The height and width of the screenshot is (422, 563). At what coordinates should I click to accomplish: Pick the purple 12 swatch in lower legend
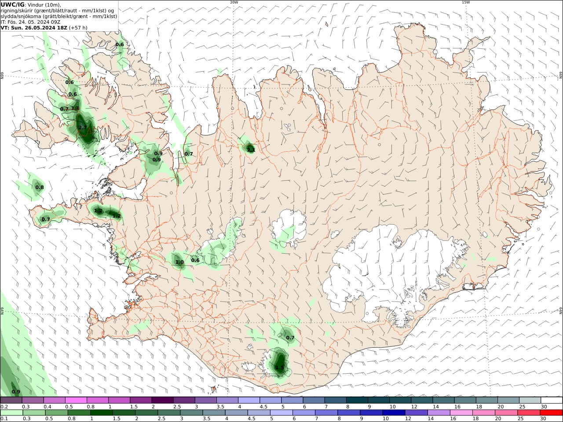tap(416, 413)
